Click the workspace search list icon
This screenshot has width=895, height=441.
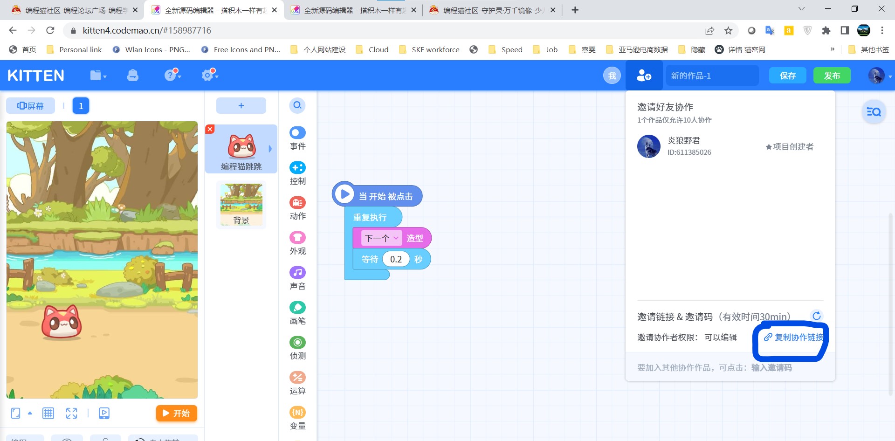pyautogui.click(x=874, y=112)
